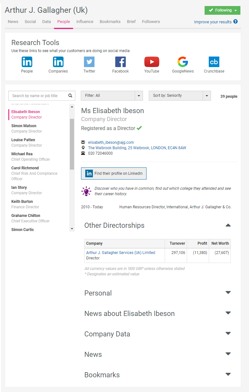Viewport: 249px width, 392px height.
Task: Click the envelope email icon
Action: click(x=83, y=142)
